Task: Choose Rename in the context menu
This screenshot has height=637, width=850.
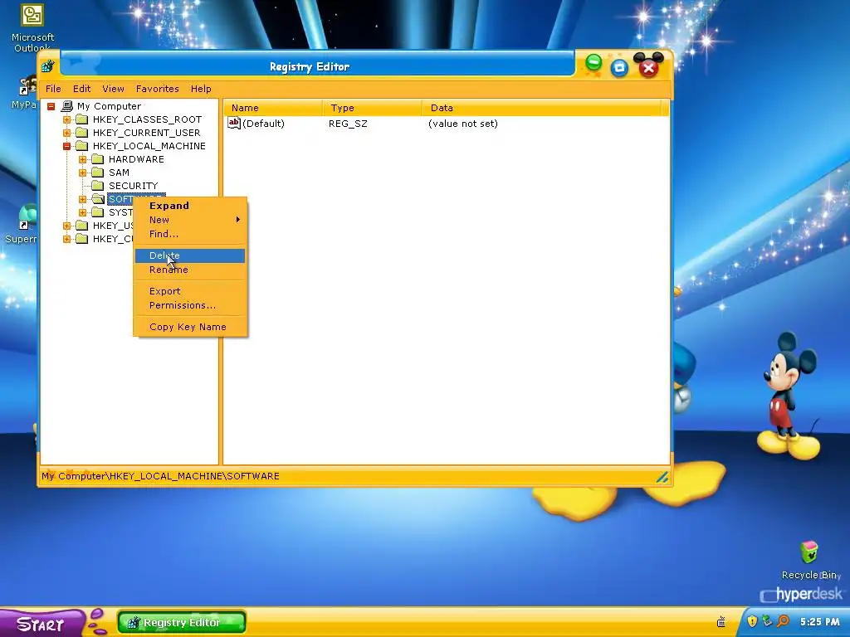Action: 190,270
